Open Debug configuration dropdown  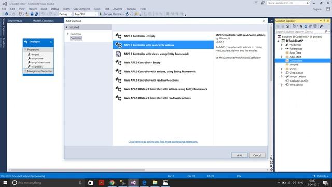[x=65, y=14]
